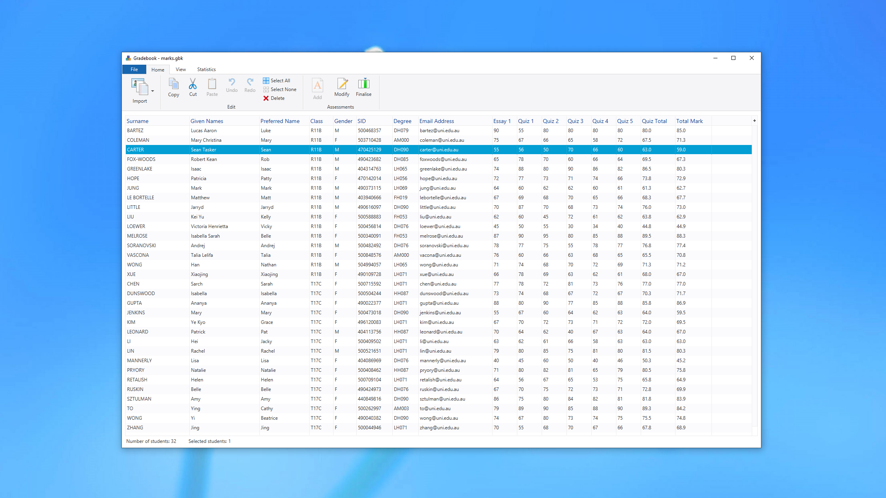886x498 pixels.
Task: Cut the selected row
Action: coord(193,87)
